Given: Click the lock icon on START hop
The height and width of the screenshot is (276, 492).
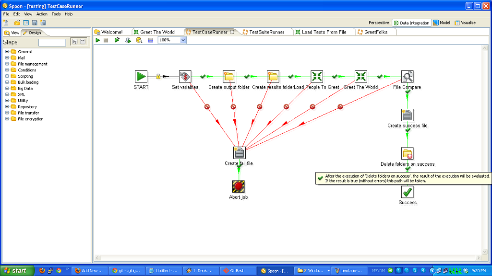Looking at the screenshot, I should click(158, 77).
